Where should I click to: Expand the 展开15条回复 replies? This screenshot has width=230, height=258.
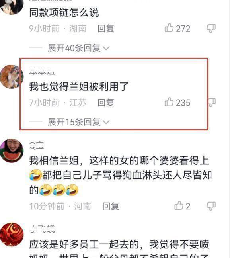click(78, 122)
